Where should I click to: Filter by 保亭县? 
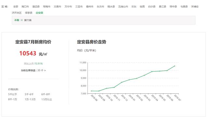29,13
